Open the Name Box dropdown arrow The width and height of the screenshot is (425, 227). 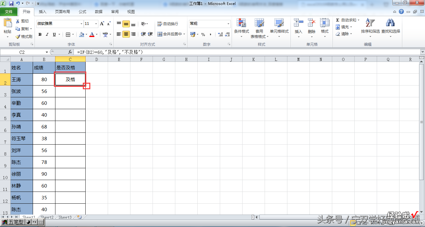pyautogui.click(x=47, y=52)
